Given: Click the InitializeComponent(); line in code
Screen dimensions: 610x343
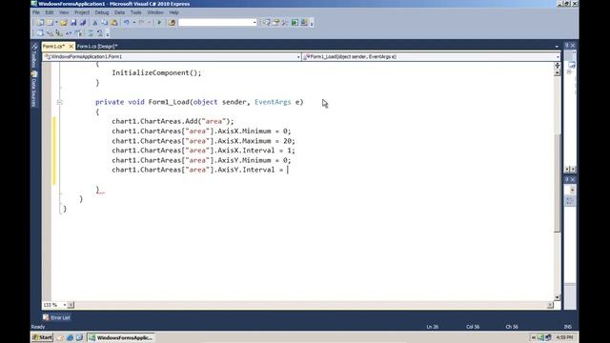Looking at the screenshot, I should [x=156, y=72].
